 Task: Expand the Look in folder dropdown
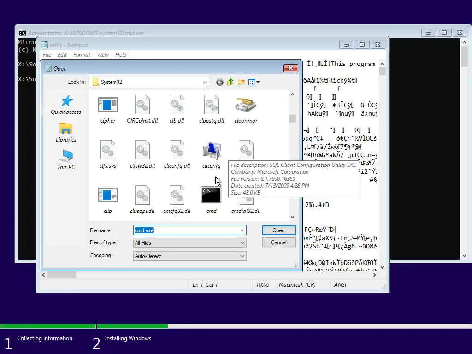pos(205,82)
